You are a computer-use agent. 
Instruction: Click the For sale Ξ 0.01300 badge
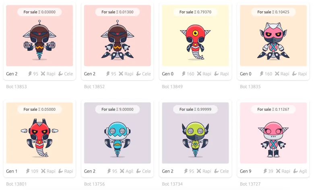[118, 12]
